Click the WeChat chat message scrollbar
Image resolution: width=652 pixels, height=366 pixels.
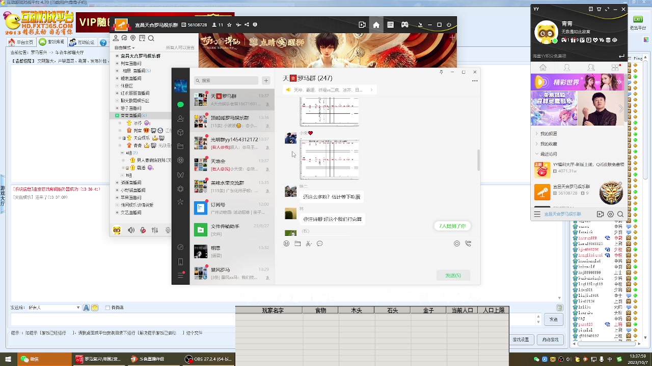478,160
